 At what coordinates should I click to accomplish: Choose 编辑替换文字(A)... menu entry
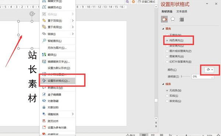57,62
